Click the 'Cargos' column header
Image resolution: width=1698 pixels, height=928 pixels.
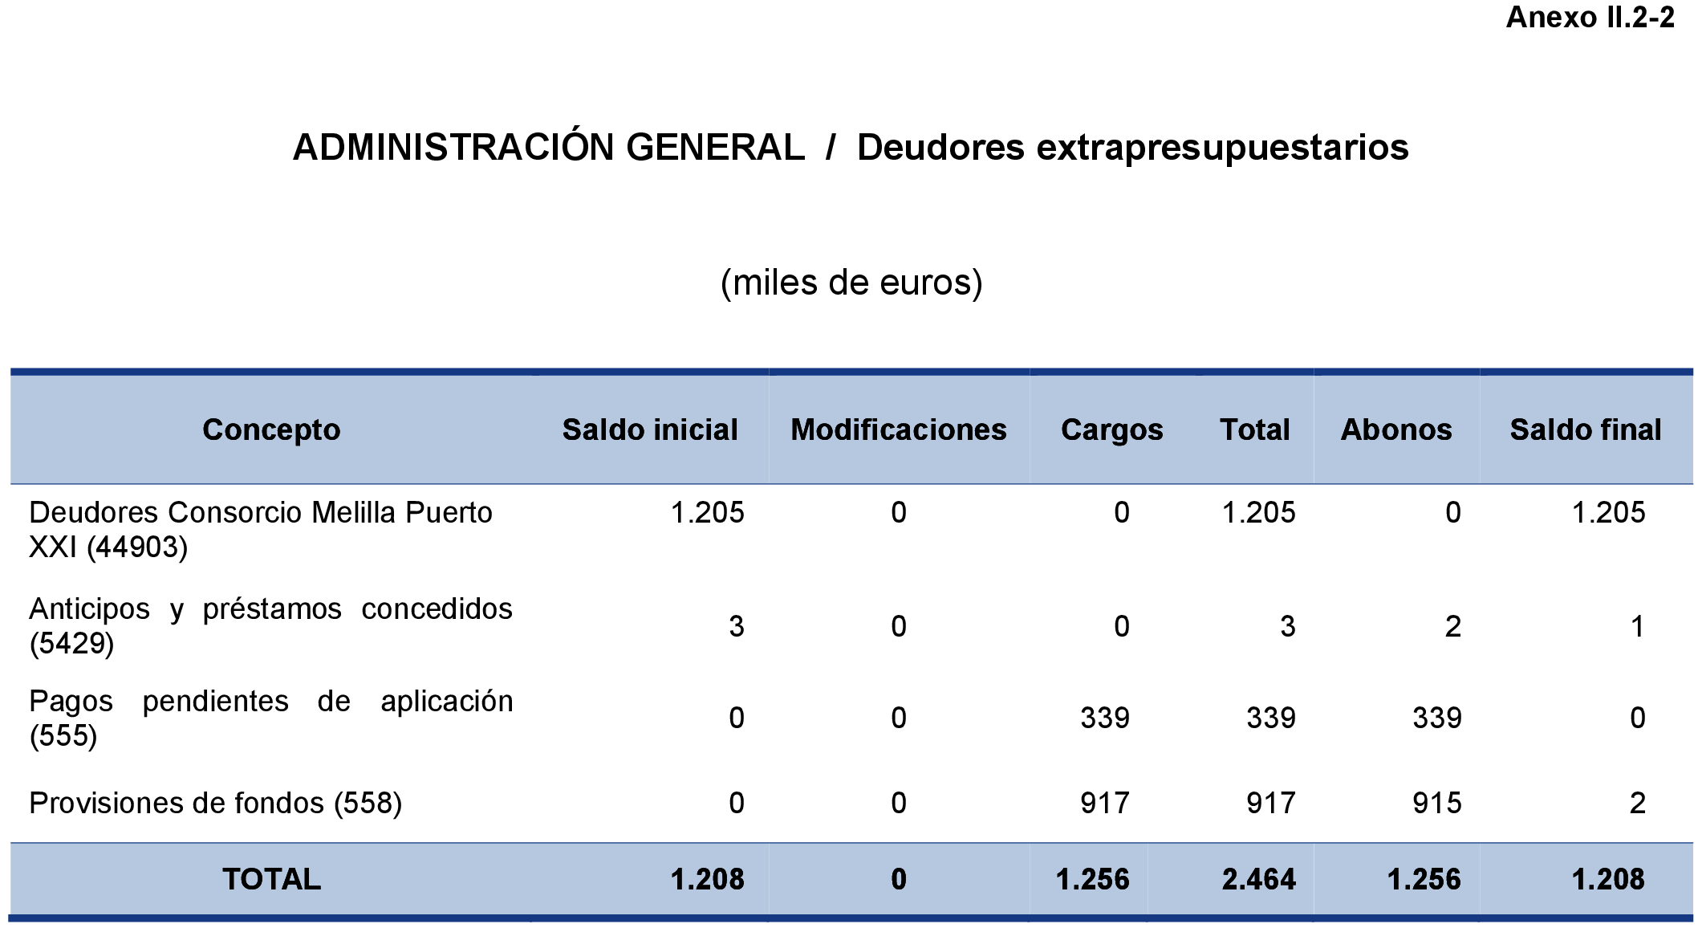click(1112, 430)
